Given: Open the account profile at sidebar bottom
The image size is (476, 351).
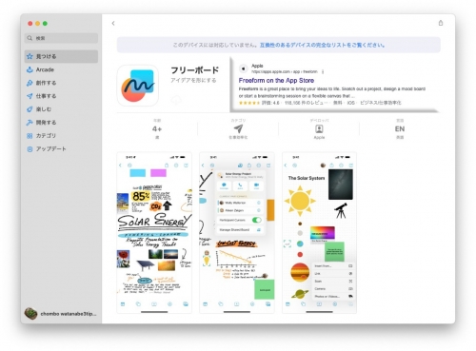Looking at the screenshot, I should click(x=61, y=314).
